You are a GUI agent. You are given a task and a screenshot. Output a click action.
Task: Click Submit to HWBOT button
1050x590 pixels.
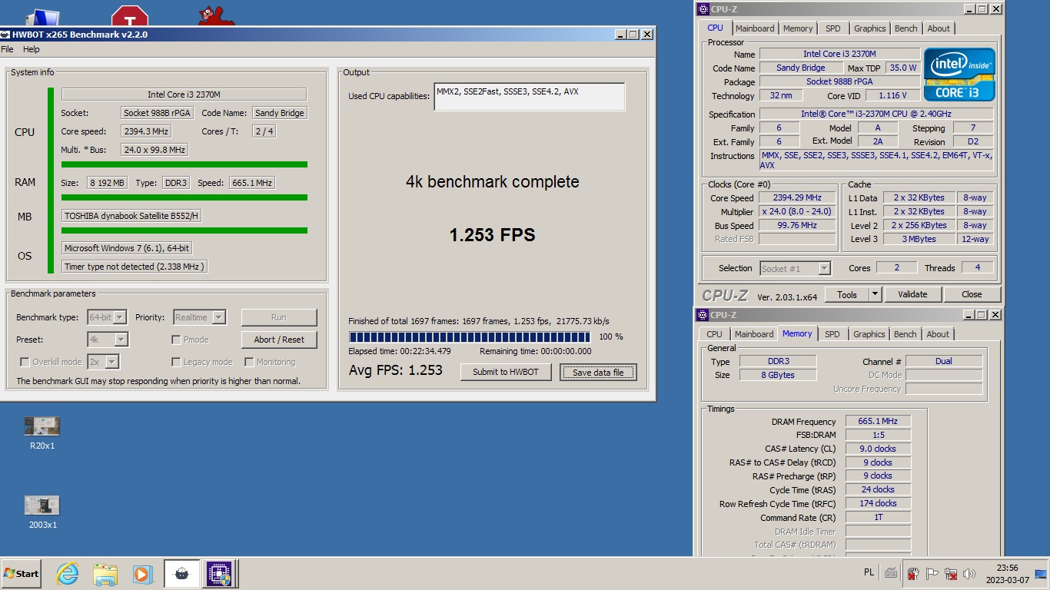point(506,372)
